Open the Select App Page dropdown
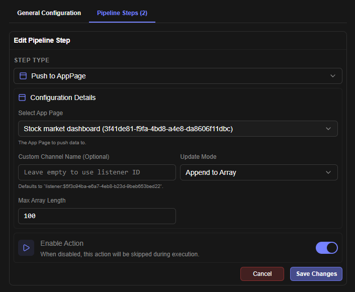The image size is (355, 292). 178,129
